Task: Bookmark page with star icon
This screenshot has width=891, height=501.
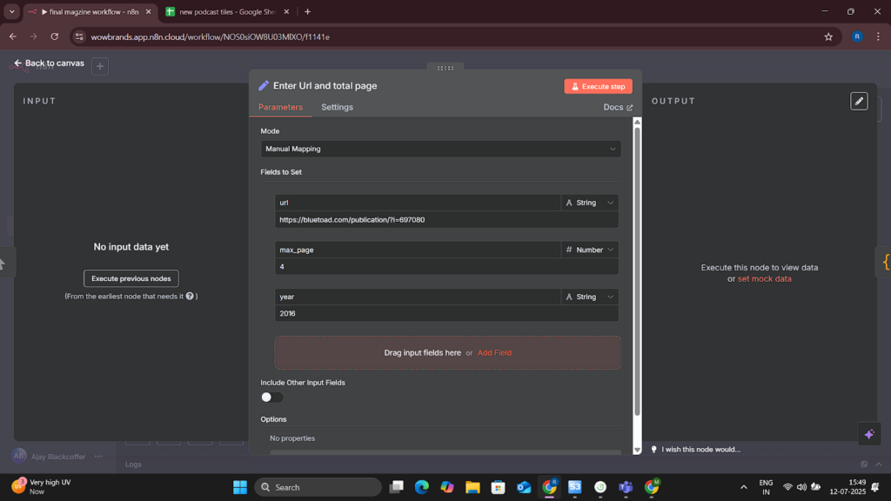Action: (828, 37)
